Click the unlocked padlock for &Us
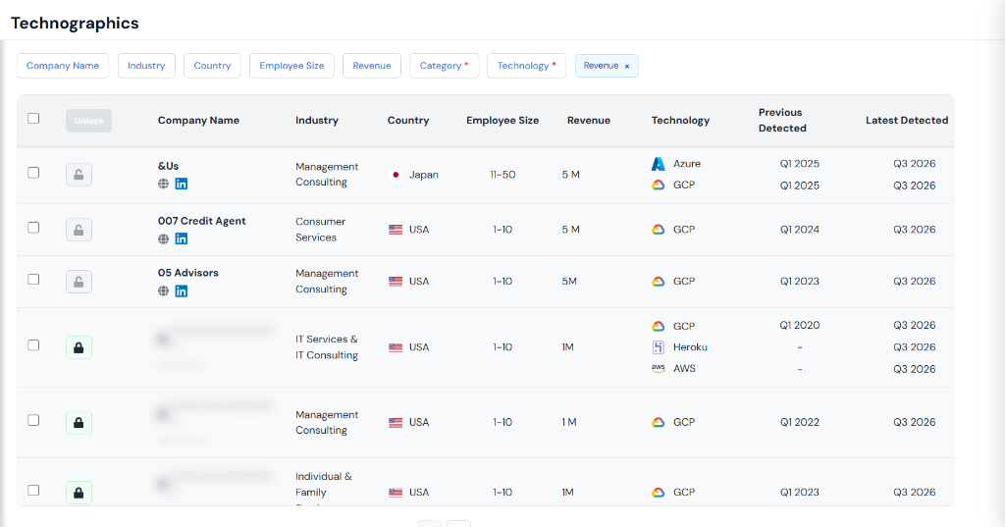The image size is (1005, 527). (79, 175)
